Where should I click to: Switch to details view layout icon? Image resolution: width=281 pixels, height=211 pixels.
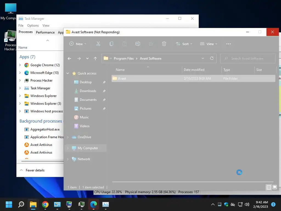pyautogui.click(x=269, y=187)
